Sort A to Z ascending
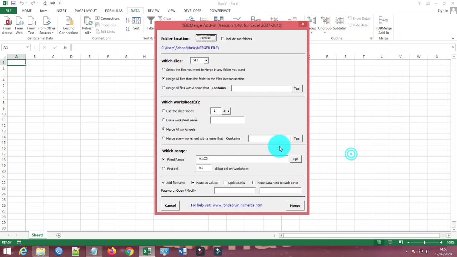This screenshot has height=257, width=457. pyautogui.click(x=127, y=21)
